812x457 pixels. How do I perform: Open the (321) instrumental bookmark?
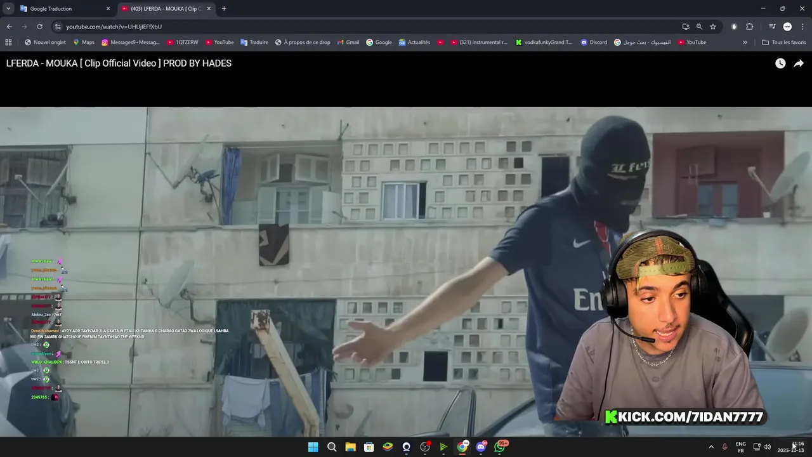click(479, 43)
